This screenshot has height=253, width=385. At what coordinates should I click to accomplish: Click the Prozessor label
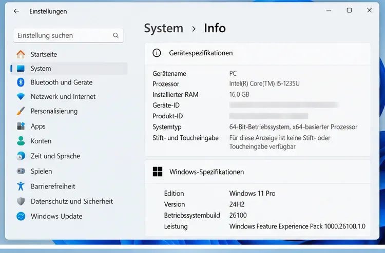[166, 84]
